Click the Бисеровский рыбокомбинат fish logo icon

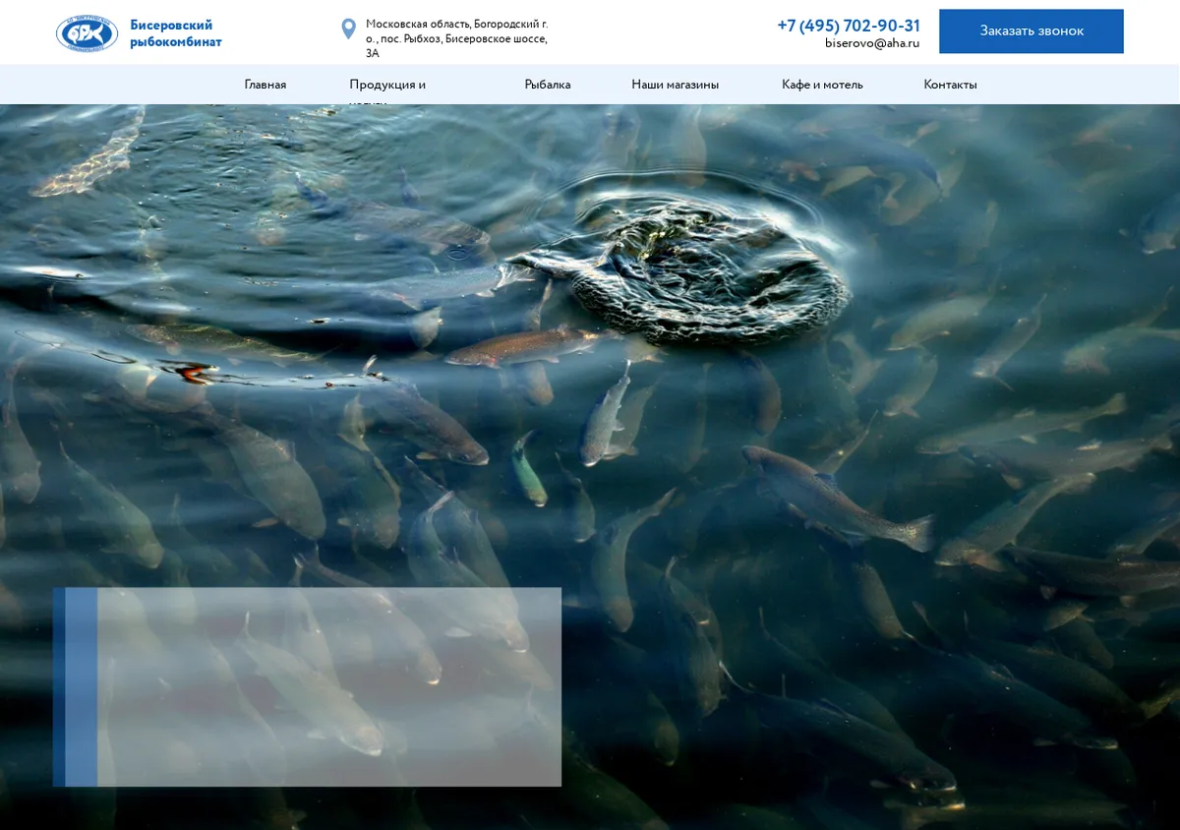coord(87,33)
